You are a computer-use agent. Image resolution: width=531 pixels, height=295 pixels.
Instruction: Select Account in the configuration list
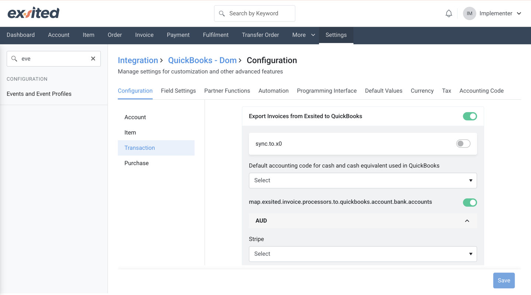pyautogui.click(x=156, y=117)
